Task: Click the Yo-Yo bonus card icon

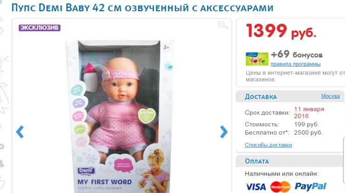Action: click(257, 59)
